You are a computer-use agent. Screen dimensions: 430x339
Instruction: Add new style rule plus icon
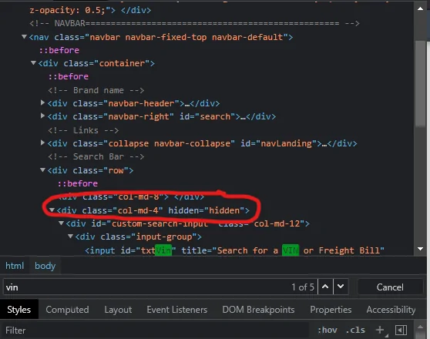point(380,330)
